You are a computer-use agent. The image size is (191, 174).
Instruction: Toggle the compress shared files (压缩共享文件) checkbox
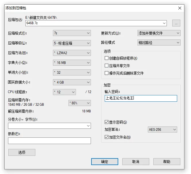coord(107,66)
